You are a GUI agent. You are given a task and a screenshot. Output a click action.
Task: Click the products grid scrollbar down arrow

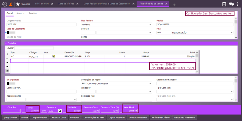[197, 72]
